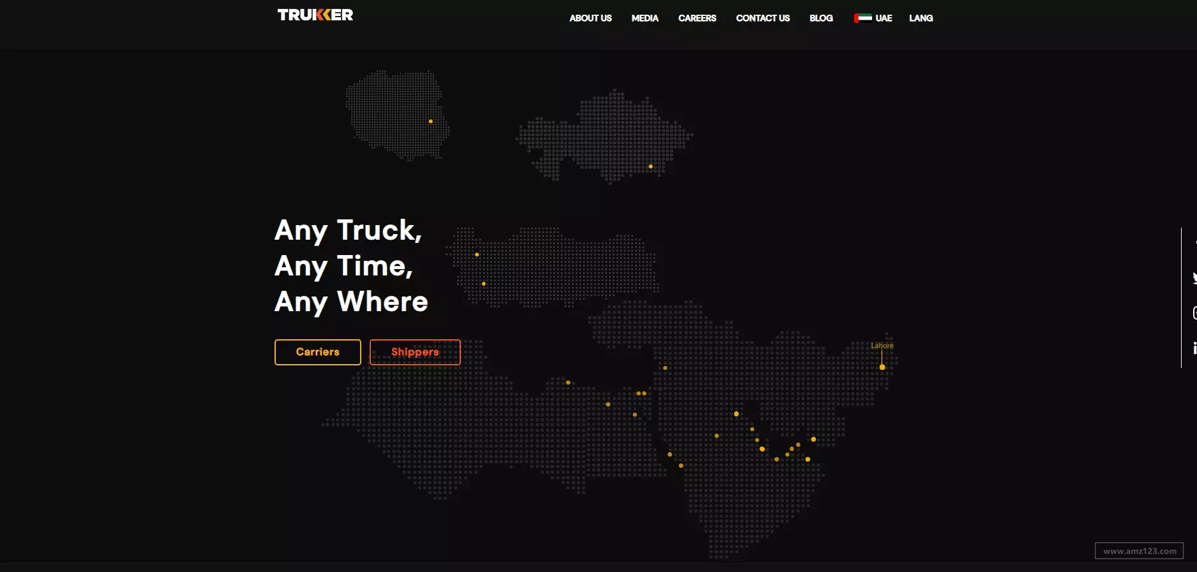
Task: Select the orange dot on Poland map
Action: pos(430,121)
